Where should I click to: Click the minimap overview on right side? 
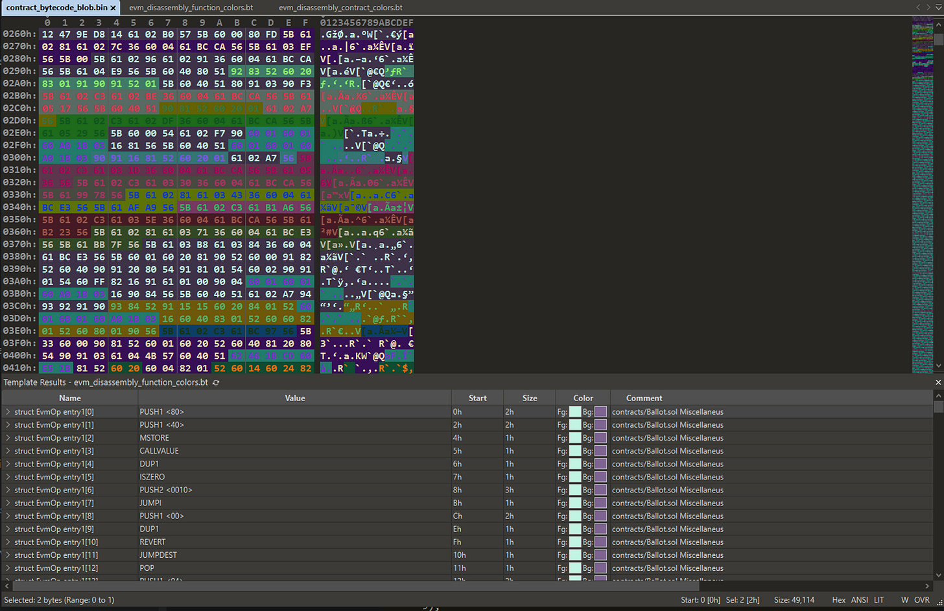coord(922,194)
